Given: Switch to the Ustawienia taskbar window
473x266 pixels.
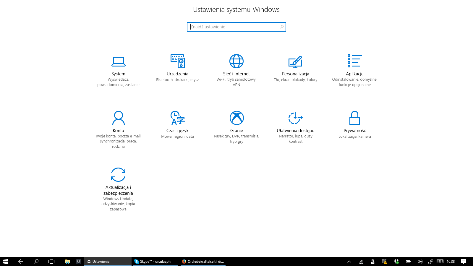Looking at the screenshot, I should (108, 262).
